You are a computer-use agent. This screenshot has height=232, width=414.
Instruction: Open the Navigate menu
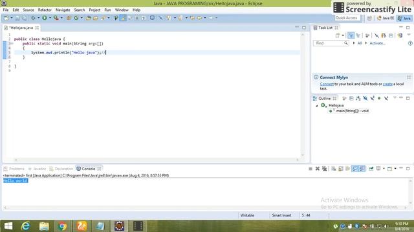pyautogui.click(x=63, y=10)
